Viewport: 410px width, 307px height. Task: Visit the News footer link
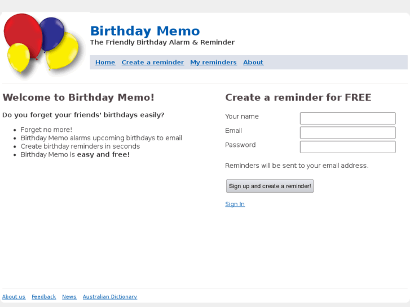pos(69,297)
